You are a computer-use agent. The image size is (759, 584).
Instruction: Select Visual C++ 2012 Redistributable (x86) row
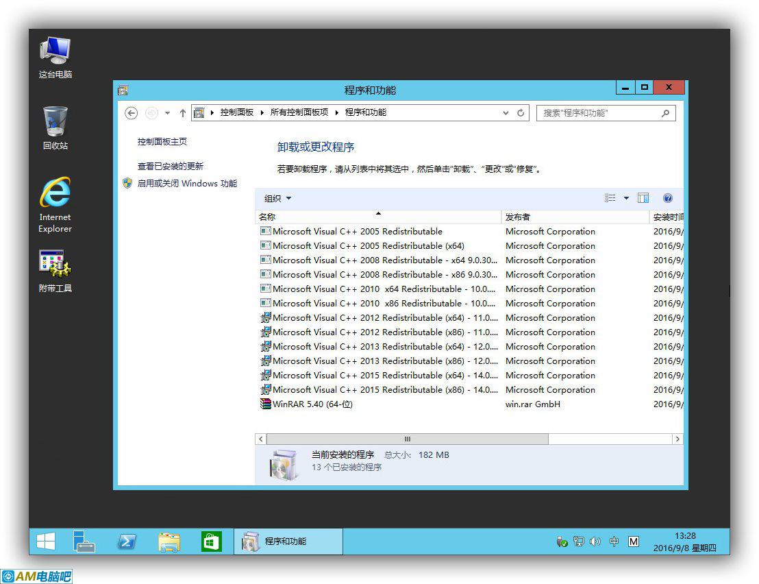click(469, 332)
